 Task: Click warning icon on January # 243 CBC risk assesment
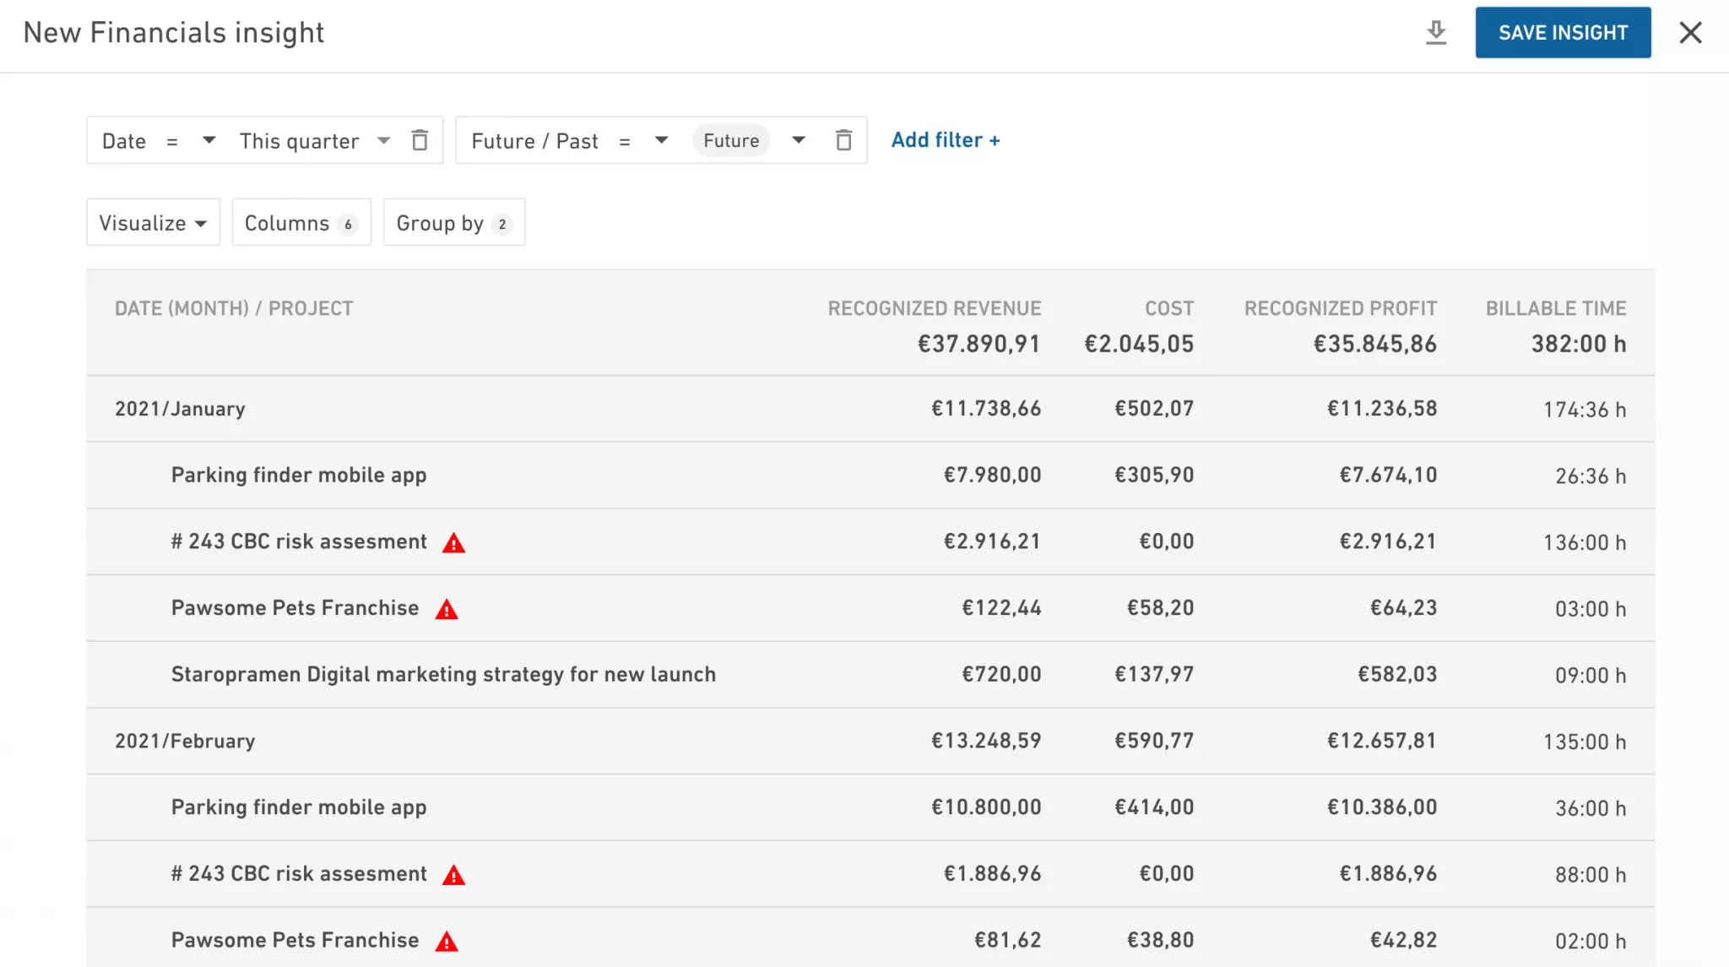pos(453,542)
